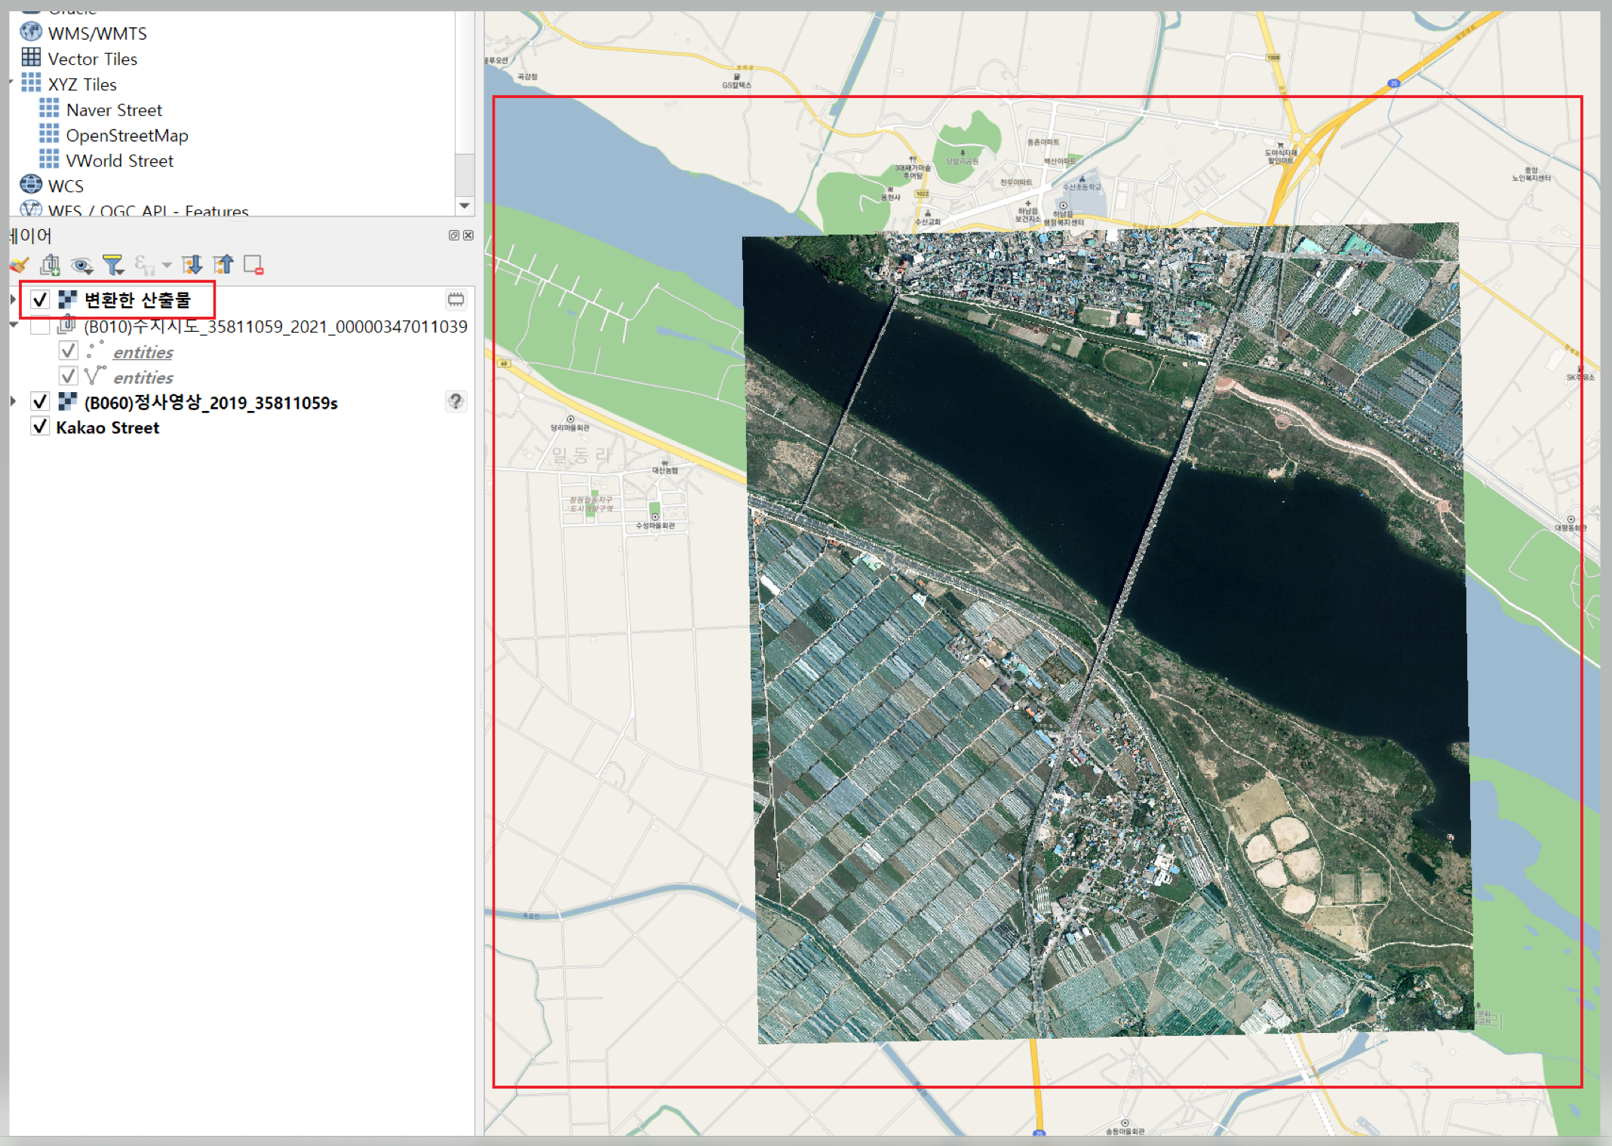This screenshot has width=1612, height=1146.
Task: Click the Collapse All layers icon
Action: (223, 265)
